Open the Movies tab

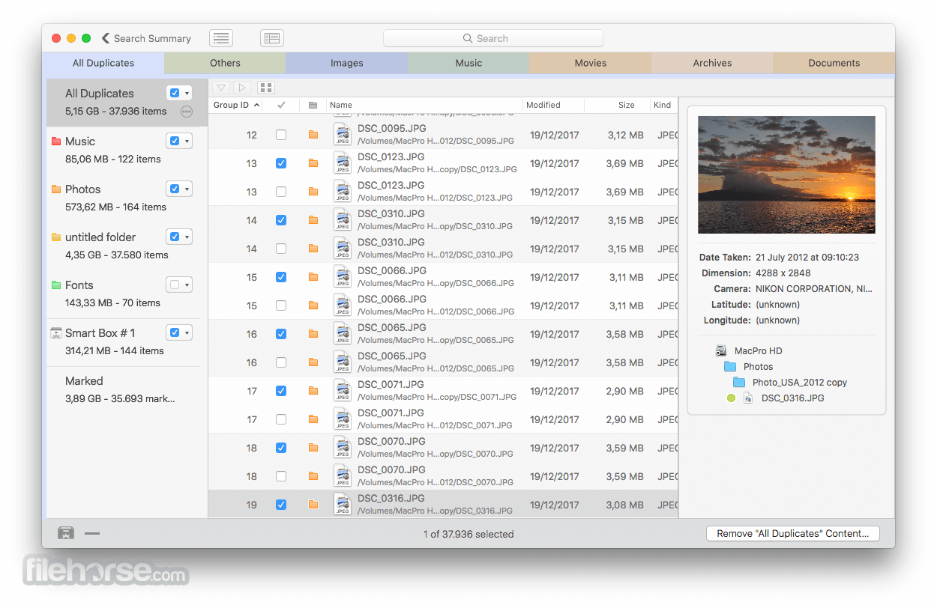coord(591,63)
